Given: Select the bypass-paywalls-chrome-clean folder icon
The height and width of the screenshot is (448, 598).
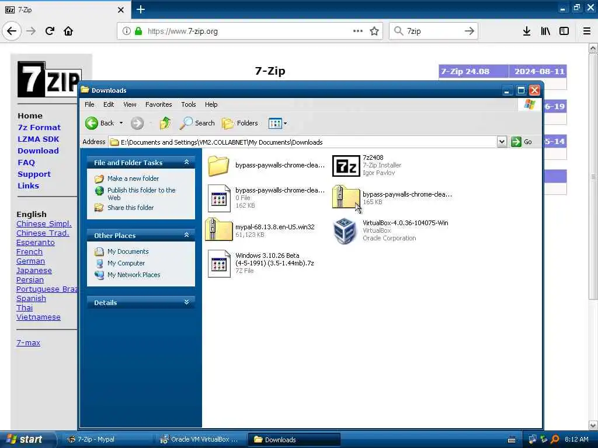Looking at the screenshot, I should [x=218, y=166].
